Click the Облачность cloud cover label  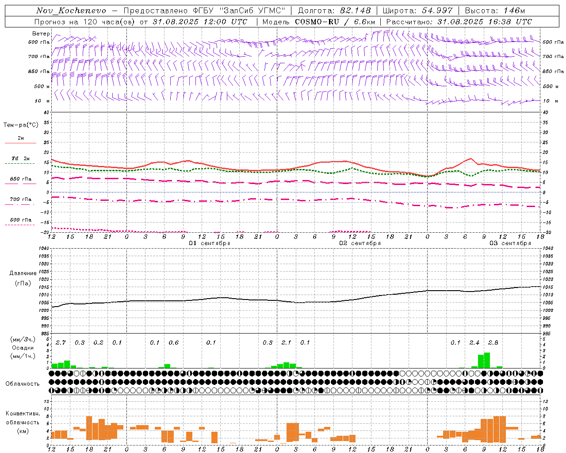pyautogui.click(x=23, y=384)
